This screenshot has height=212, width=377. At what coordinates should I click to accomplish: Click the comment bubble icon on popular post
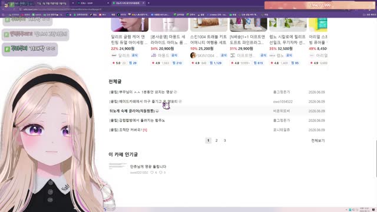point(161,173)
